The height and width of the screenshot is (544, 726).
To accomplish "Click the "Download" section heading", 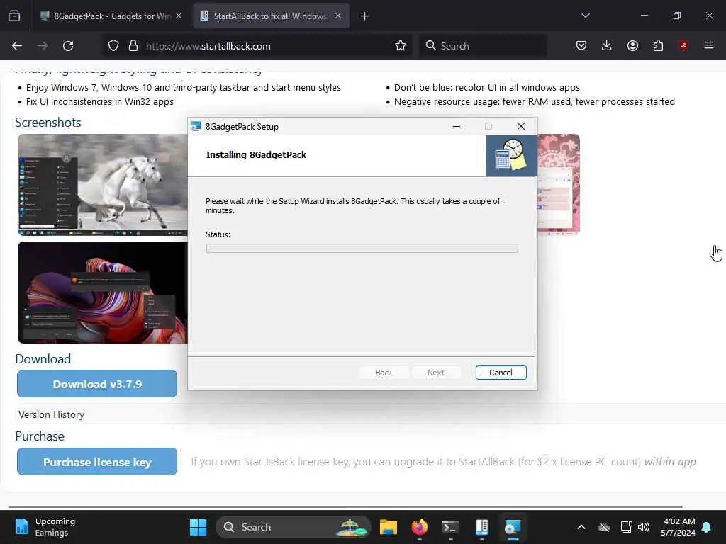I will [x=43, y=359].
